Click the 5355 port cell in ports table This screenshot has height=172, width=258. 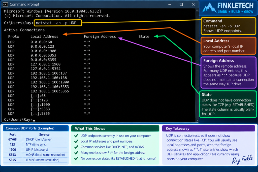[13, 160]
